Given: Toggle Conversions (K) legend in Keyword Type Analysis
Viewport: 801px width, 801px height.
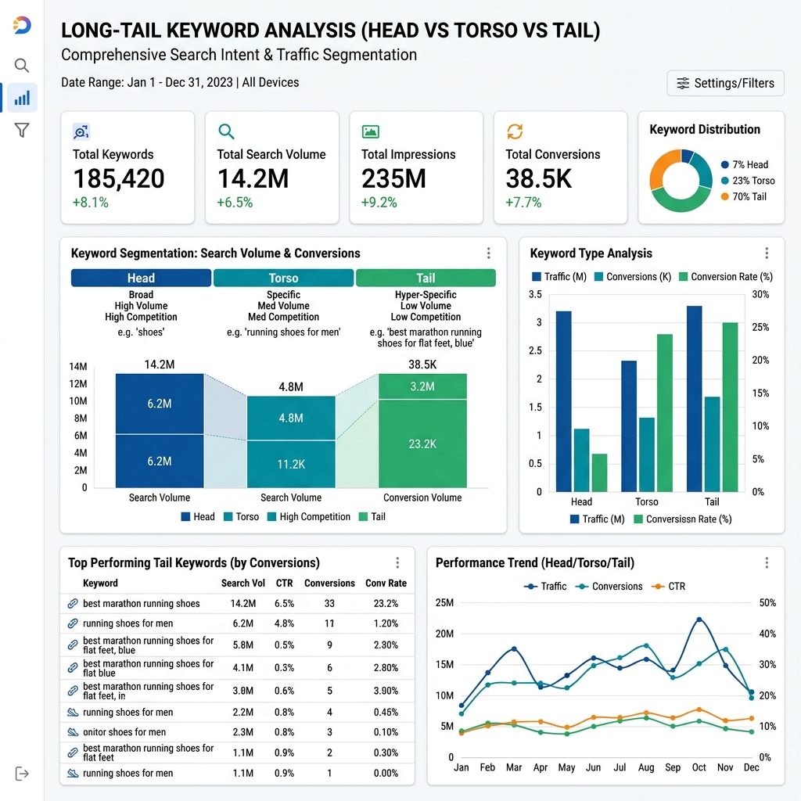Looking at the screenshot, I should (x=633, y=277).
